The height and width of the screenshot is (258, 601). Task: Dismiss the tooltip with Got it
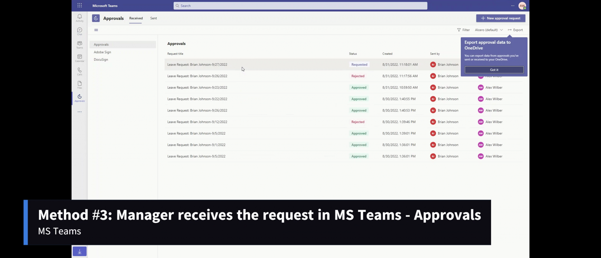pos(494,70)
